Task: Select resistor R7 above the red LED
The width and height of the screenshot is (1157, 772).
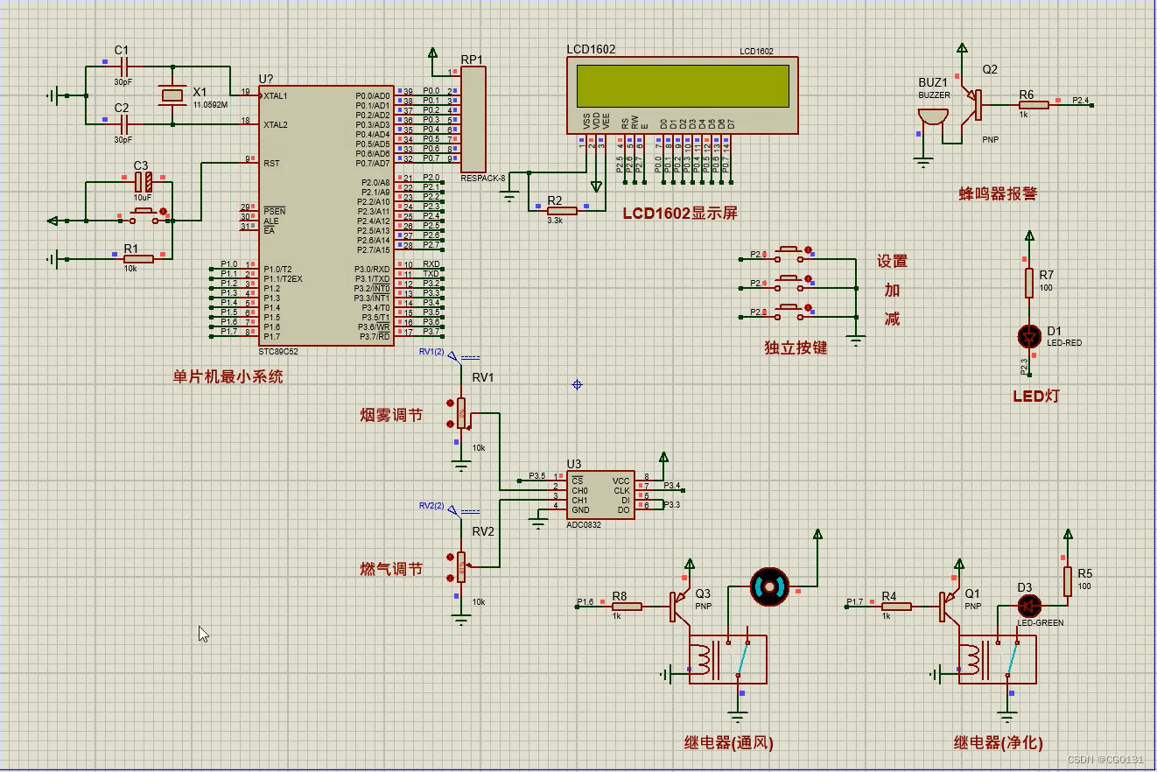Action: tap(1030, 282)
